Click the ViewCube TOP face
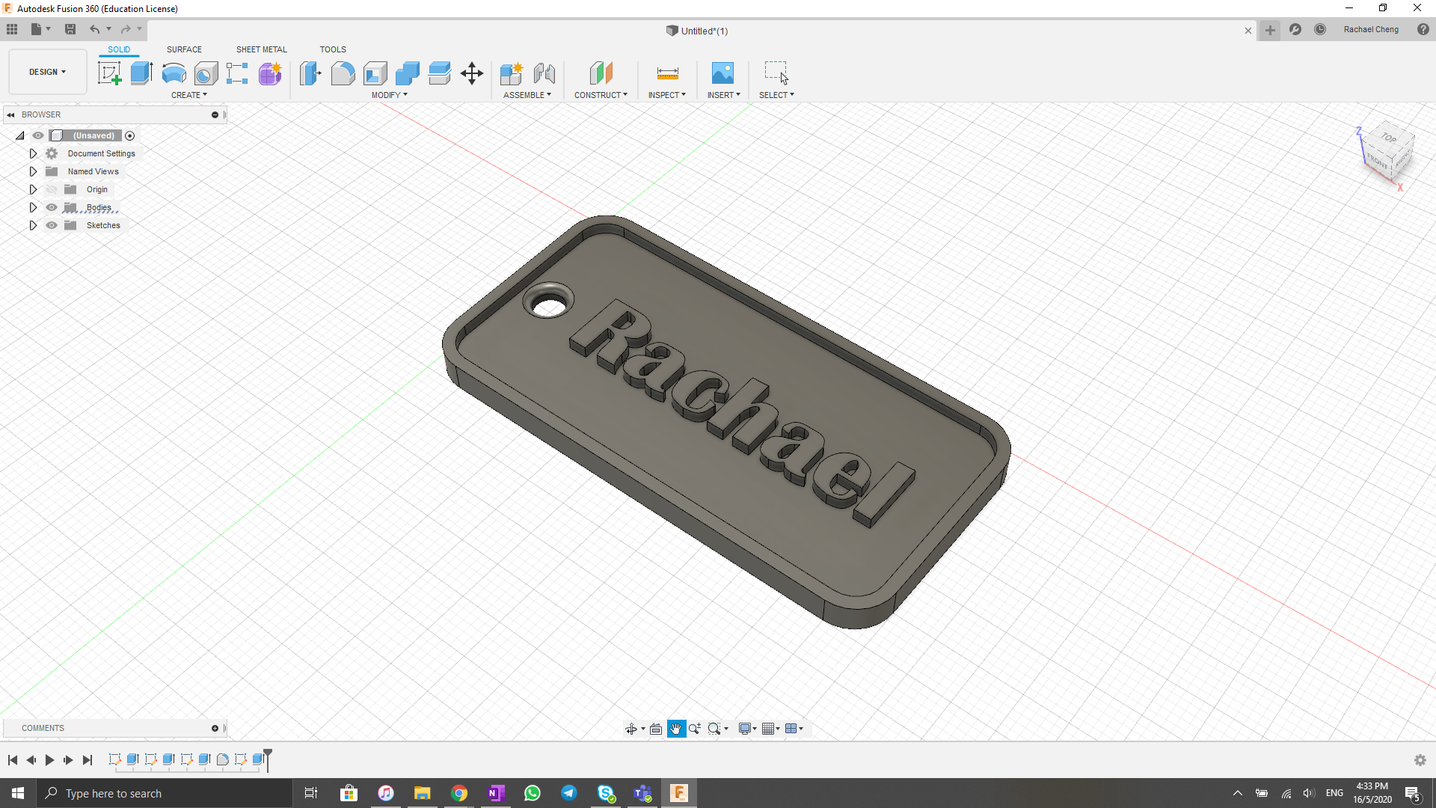 1389,137
